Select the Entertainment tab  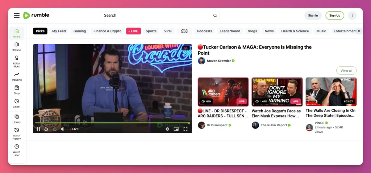pyautogui.click(x=345, y=31)
